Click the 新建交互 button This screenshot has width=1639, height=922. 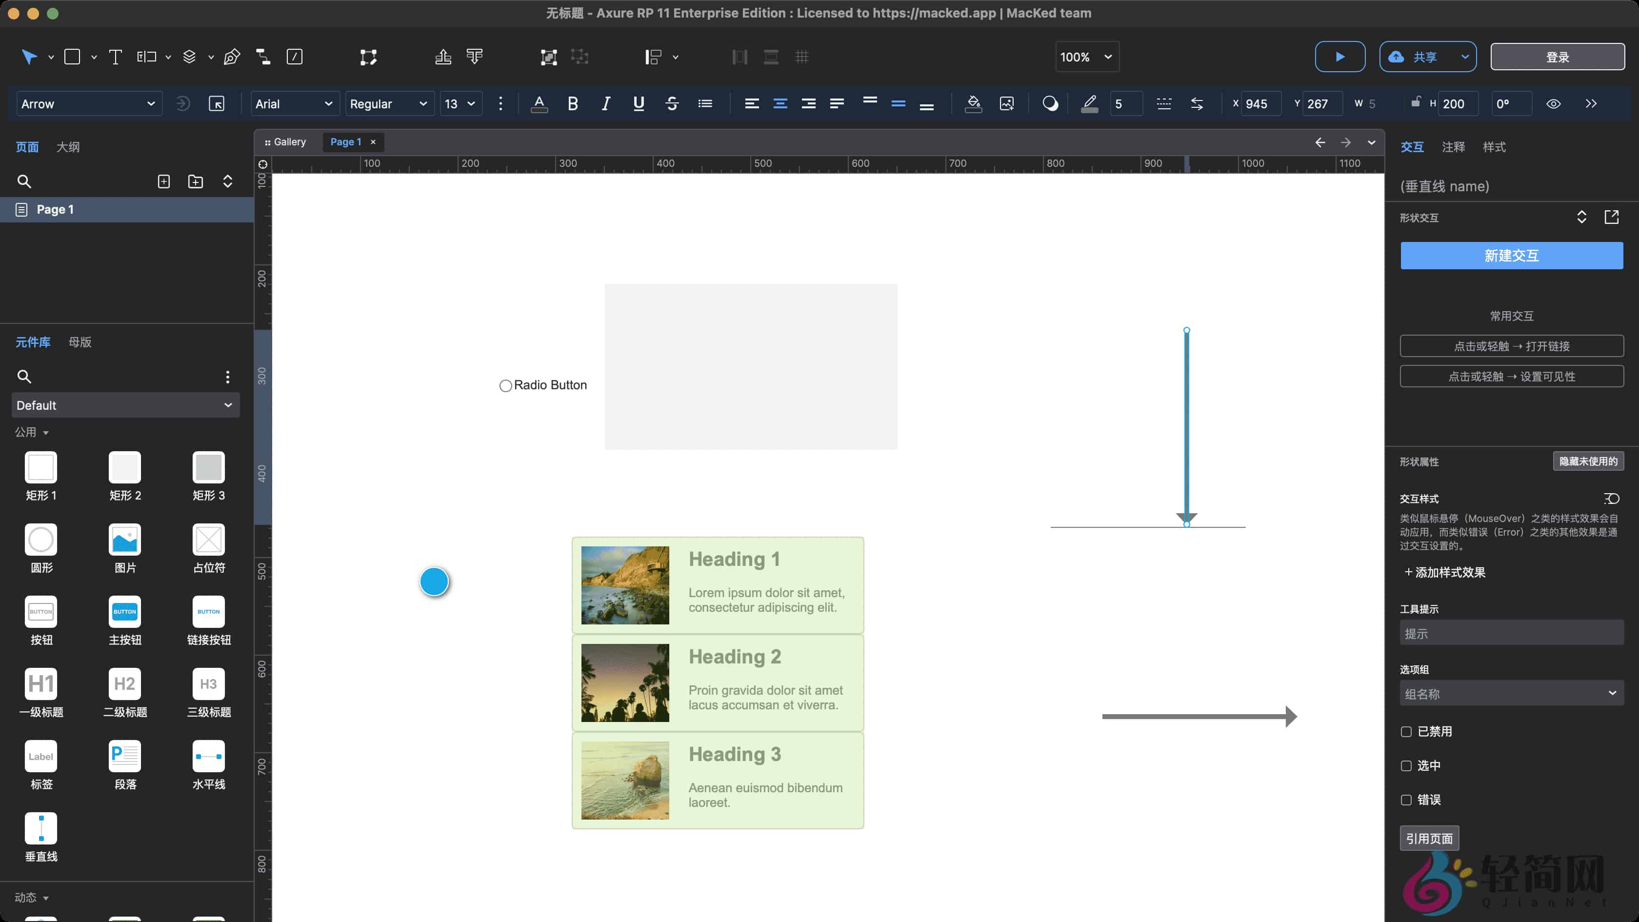click(x=1511, y=256)
